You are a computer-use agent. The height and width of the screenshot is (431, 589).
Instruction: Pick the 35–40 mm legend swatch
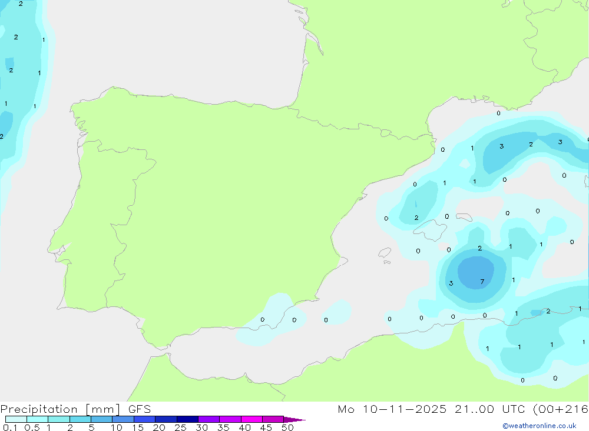pos(230,419)
